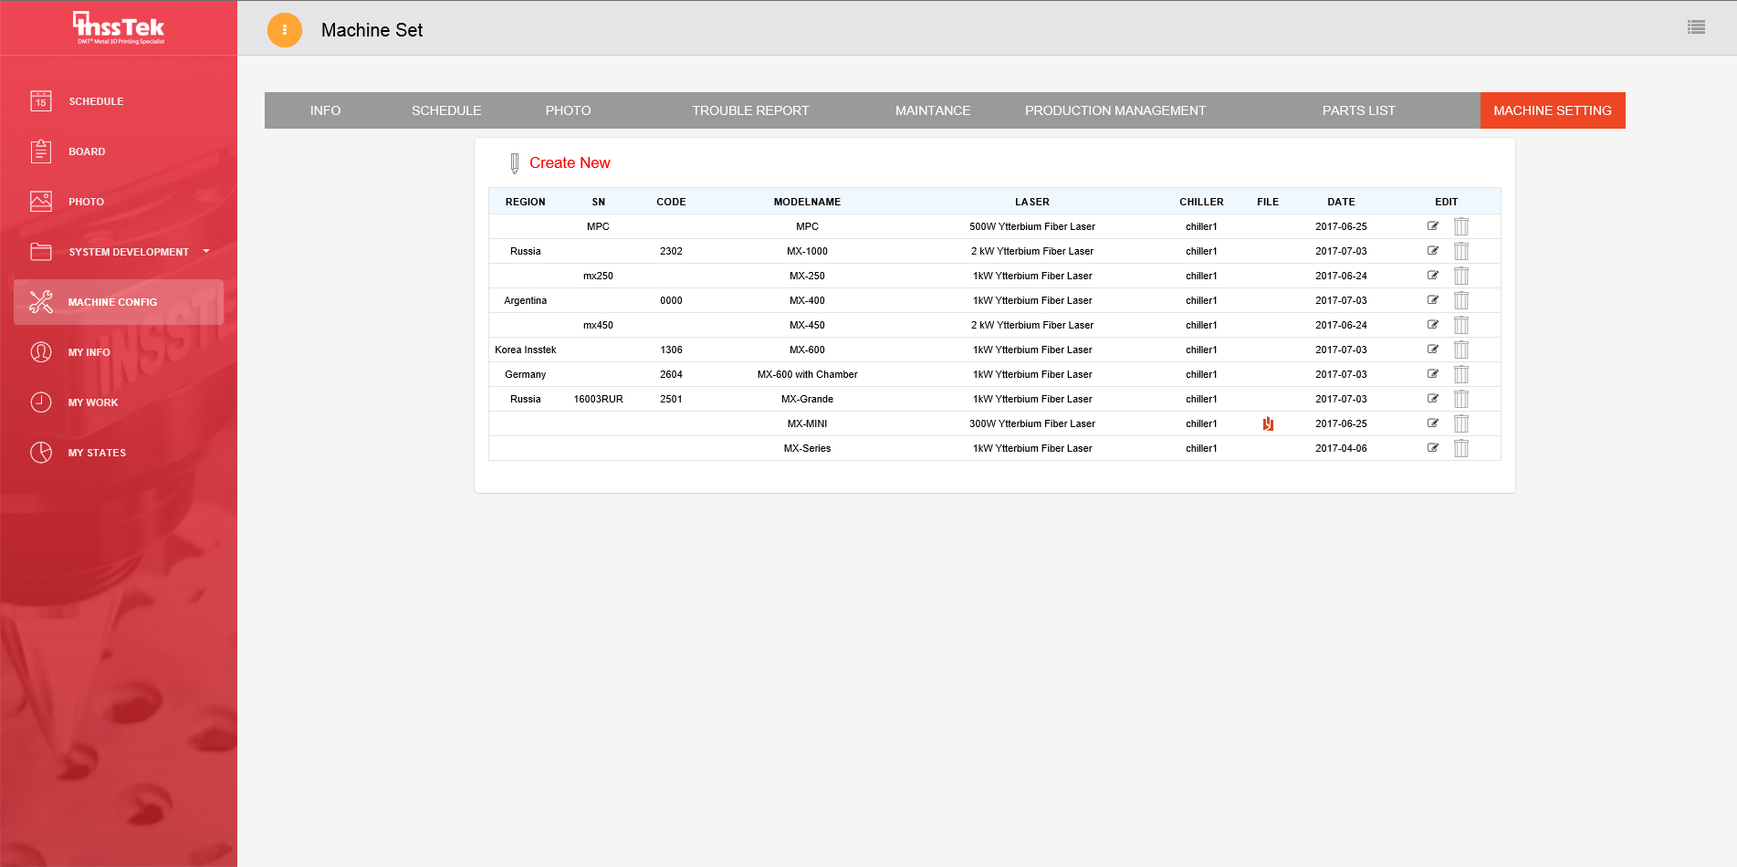Image resolution: width=1737 pixels, height=867 pixels.
Task: Click the edit icon for MX-1000 row
Action: (1432, 251)
